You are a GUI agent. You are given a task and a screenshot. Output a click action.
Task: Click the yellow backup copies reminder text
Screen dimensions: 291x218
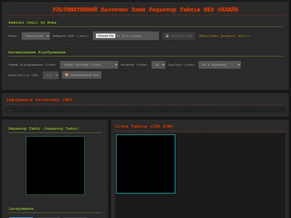[x=224, y=36]
